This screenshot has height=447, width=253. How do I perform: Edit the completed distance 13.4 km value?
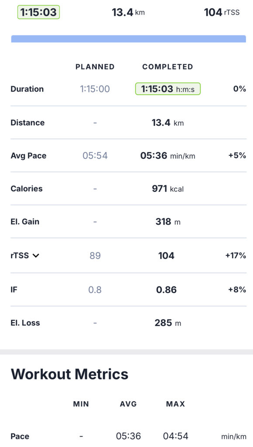[x=168, y=123]
